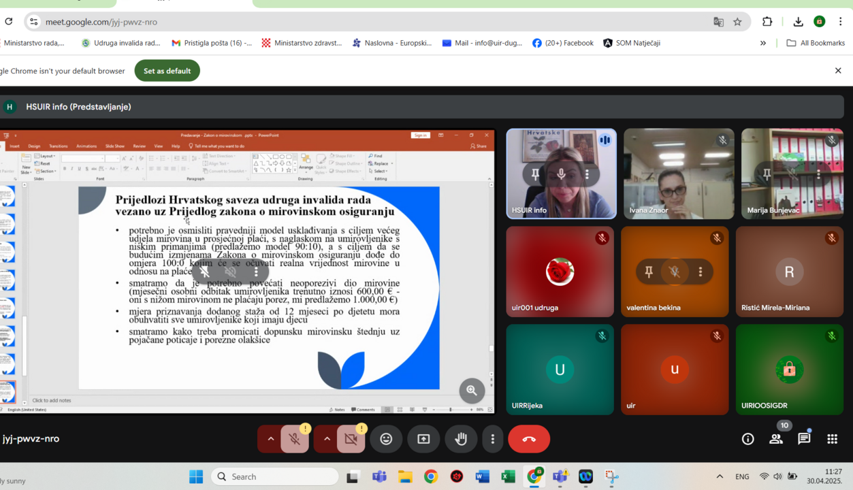
Task: Open activities grid icon
Action: point(832,439)
